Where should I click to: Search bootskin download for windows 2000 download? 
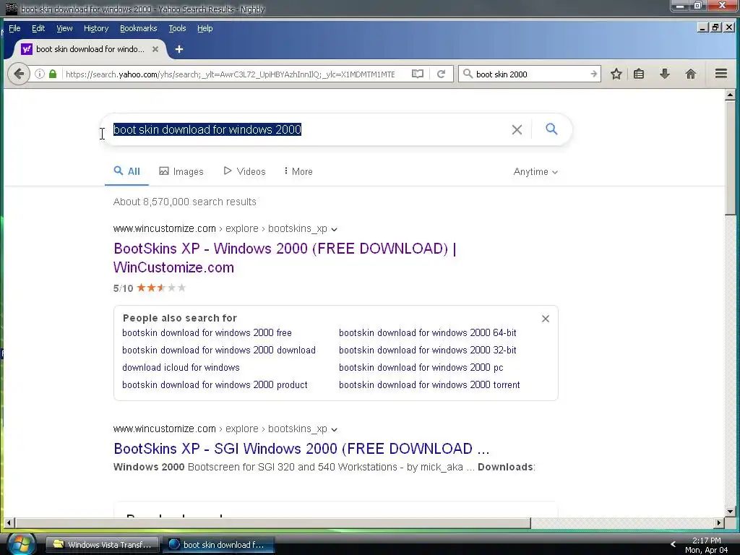219,350
